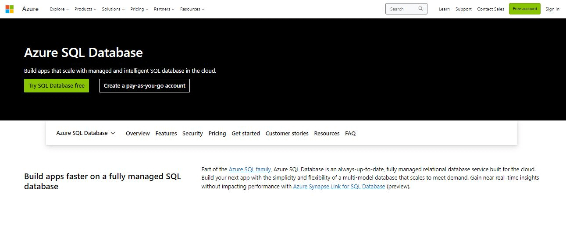Click Sign in
Screen dimensions: 566x237
pyautogui.click(x=552, y=9)
